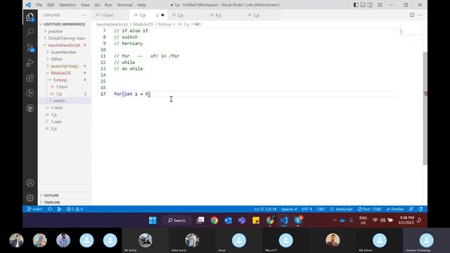Open Run and Debug view
450x253 pixels.
pyautogui.click(x=30, y=63)
